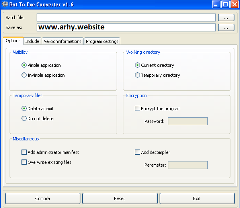Screen dimensions: 240x208
Task: Focus the Batch file input field
Action: tap(126, 17)
